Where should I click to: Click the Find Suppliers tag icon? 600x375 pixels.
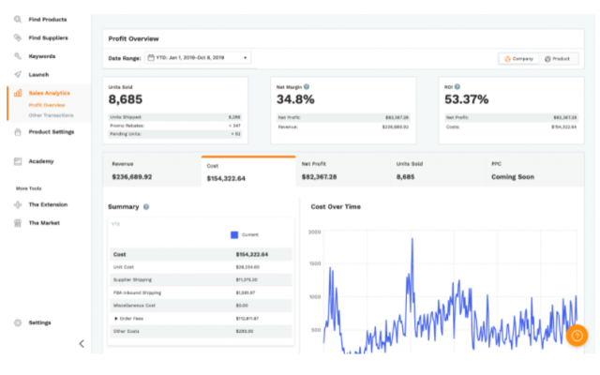(x=18, y=37)
